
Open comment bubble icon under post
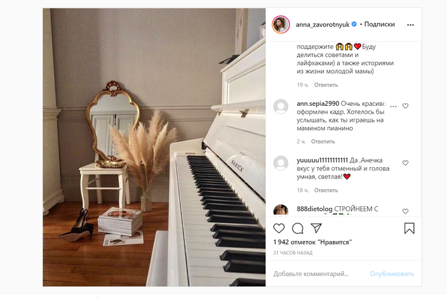tap(298, 228)
